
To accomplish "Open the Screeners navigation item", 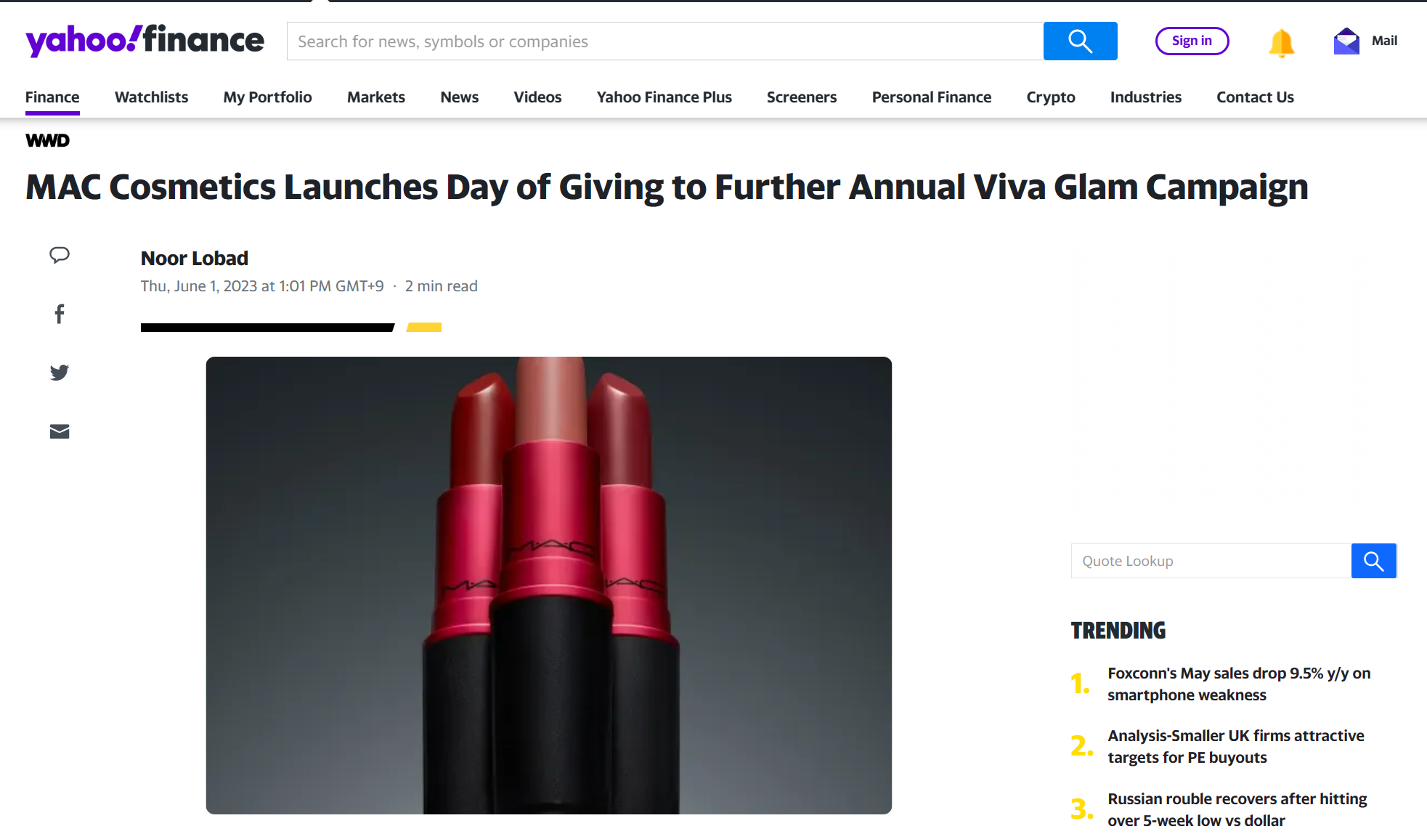I will [x=802, y=97].
